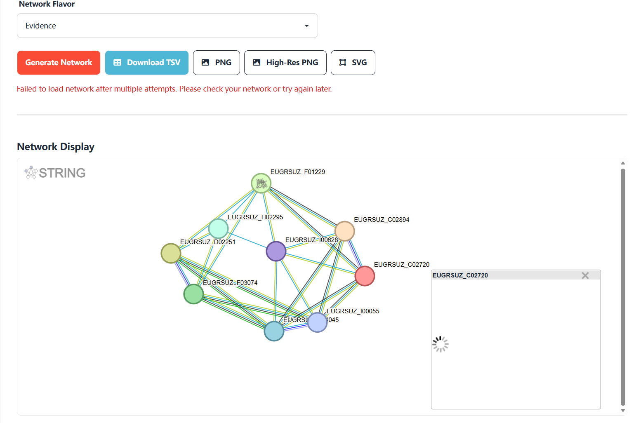Export the network as High-Res PNG

(285, 62)
